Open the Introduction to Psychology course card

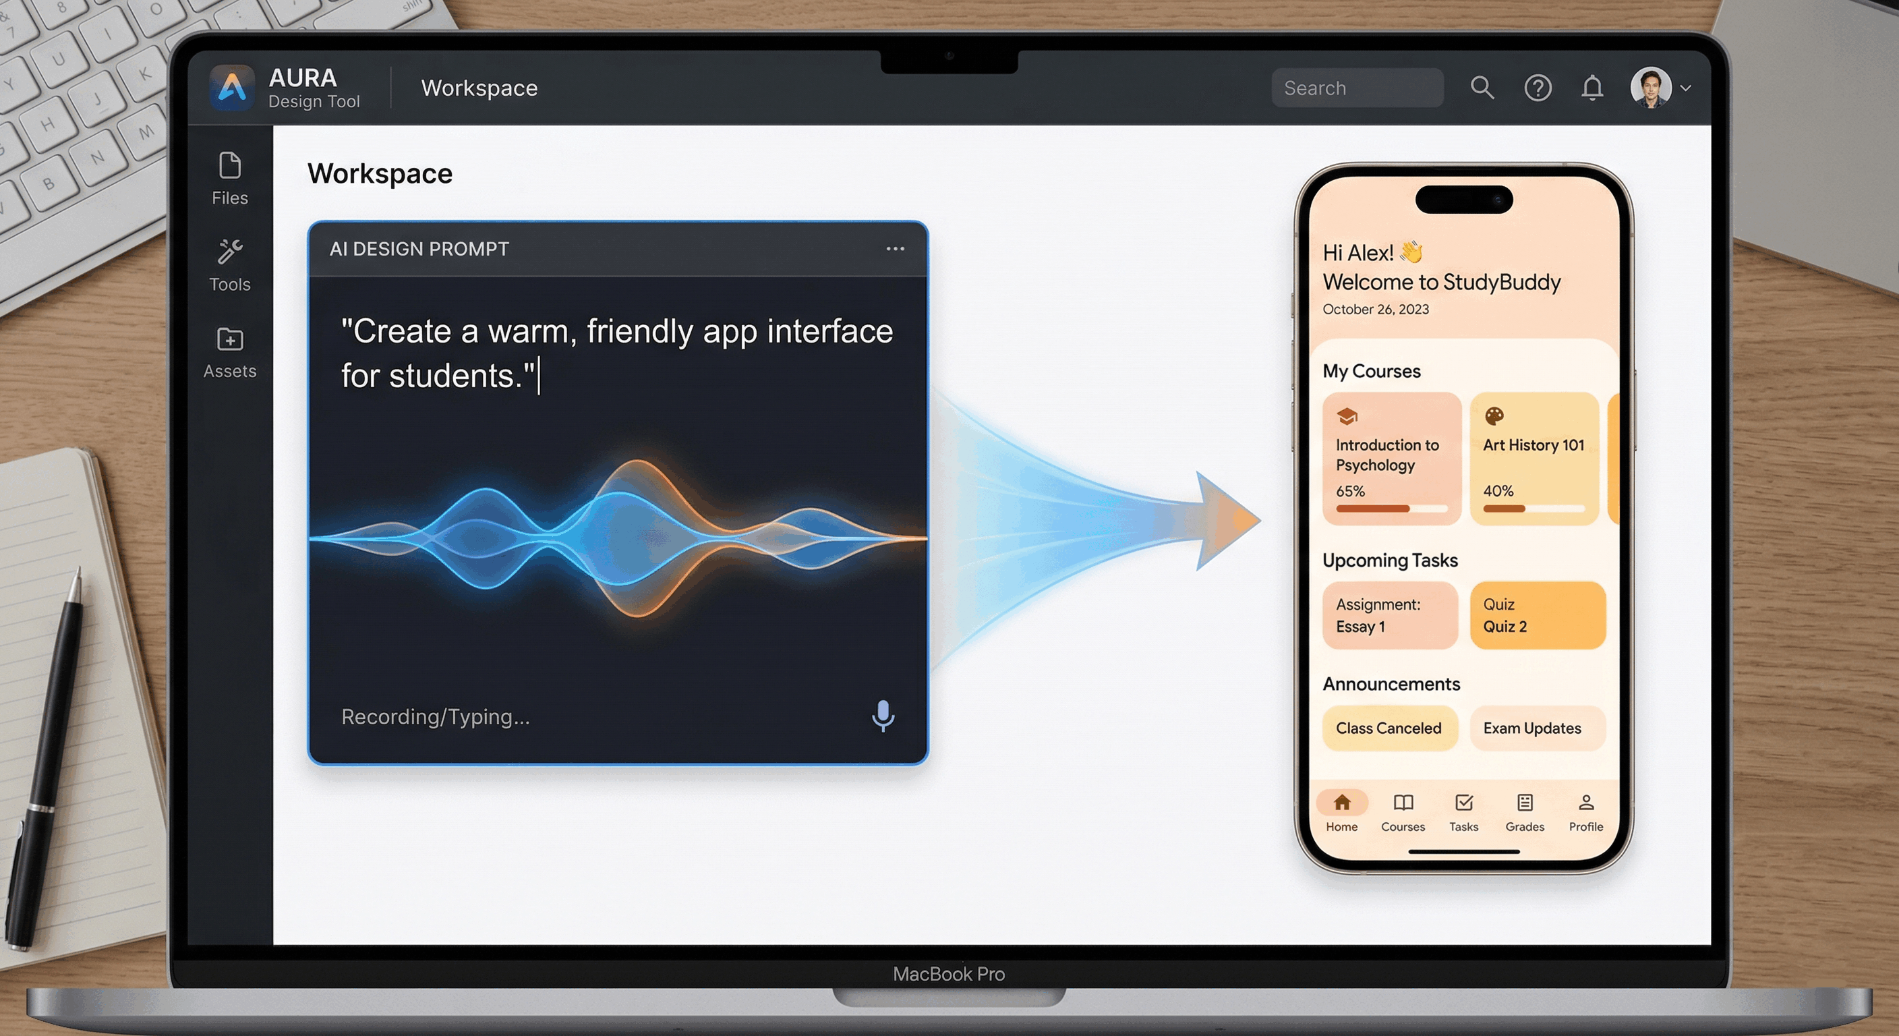(x=1391, y=457)
